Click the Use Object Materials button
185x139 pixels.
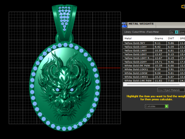click(x=171, y=90)
